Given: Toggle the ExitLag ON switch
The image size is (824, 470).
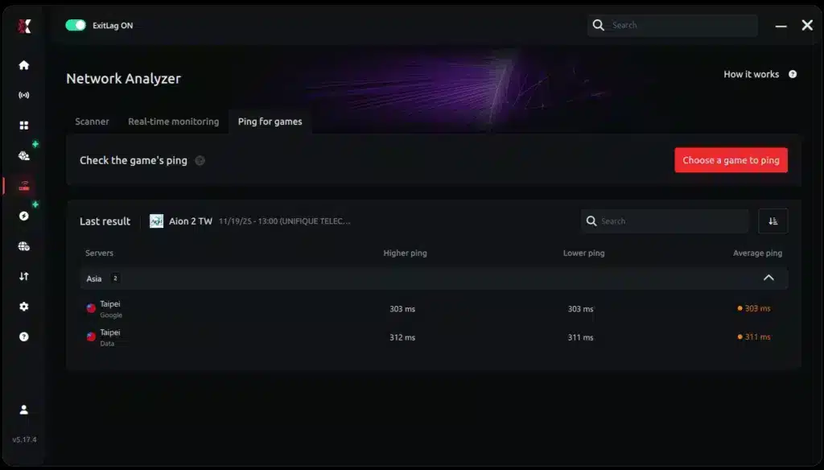Looking at the screenshot, I should pos(76,25).
